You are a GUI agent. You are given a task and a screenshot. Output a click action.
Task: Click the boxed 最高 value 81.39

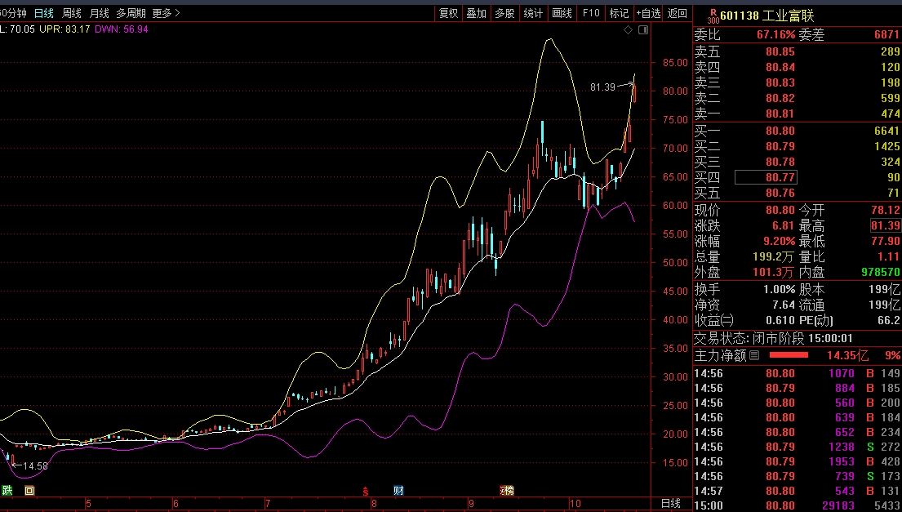tap(886, 225)
